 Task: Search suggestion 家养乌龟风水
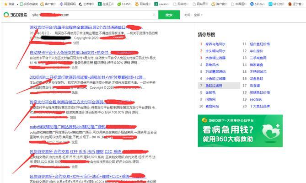click(x=215, y=44)
